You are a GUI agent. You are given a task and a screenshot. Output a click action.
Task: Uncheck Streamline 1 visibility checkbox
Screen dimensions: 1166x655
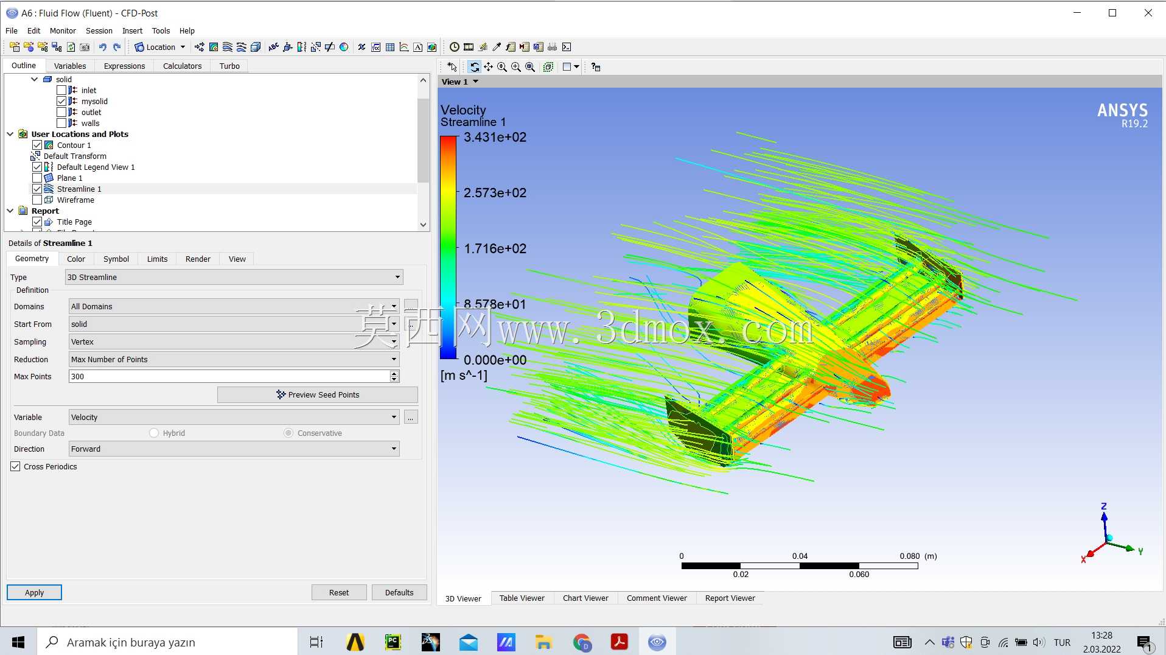click(x=37, y=189)
